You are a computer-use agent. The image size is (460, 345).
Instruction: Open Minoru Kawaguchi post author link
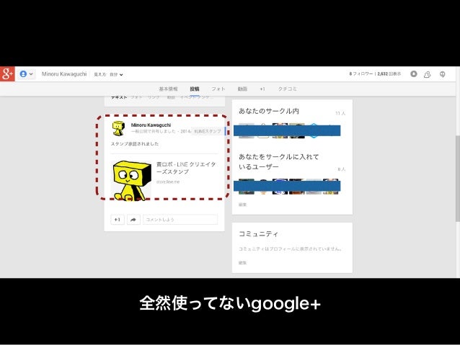point(151,125)
